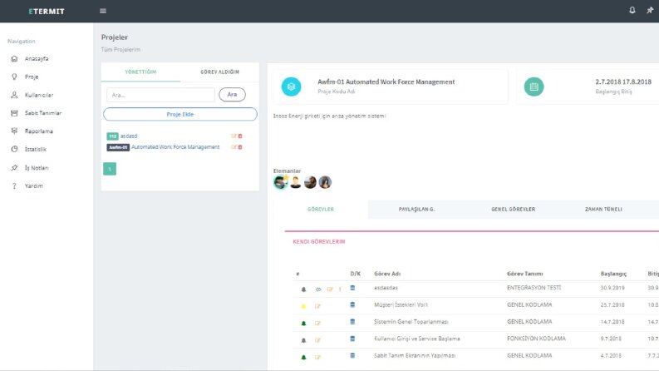
Task: Switch to GENEL GÖREVLER tab
Action: pyautogui.click(x=514, y=209)
